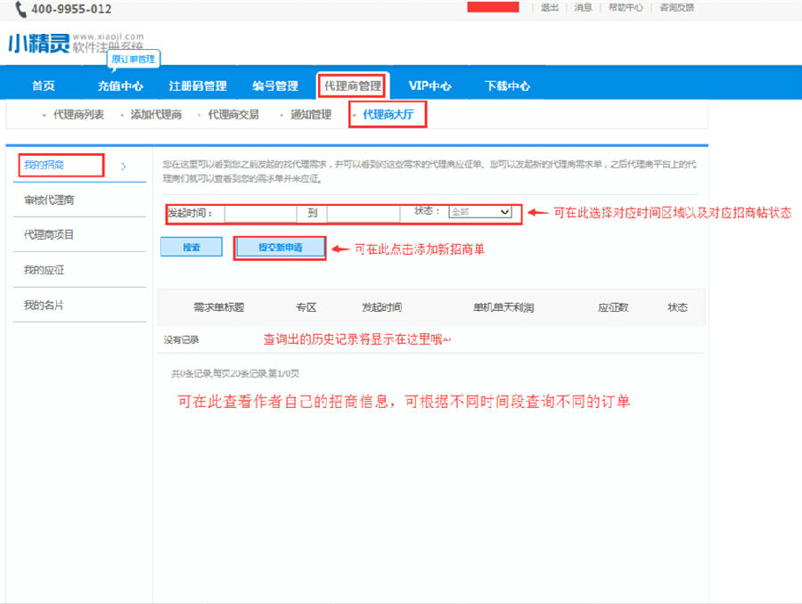The image size is (802, 604).
Task: Open the 消息 link
Action: point(583,7)
